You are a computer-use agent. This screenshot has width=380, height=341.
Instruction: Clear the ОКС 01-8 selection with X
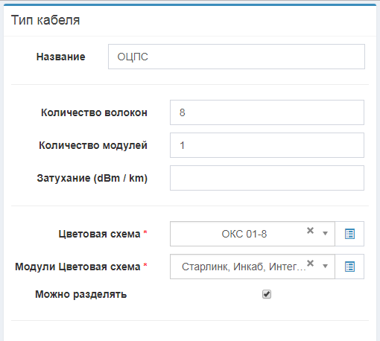point(310,231)
